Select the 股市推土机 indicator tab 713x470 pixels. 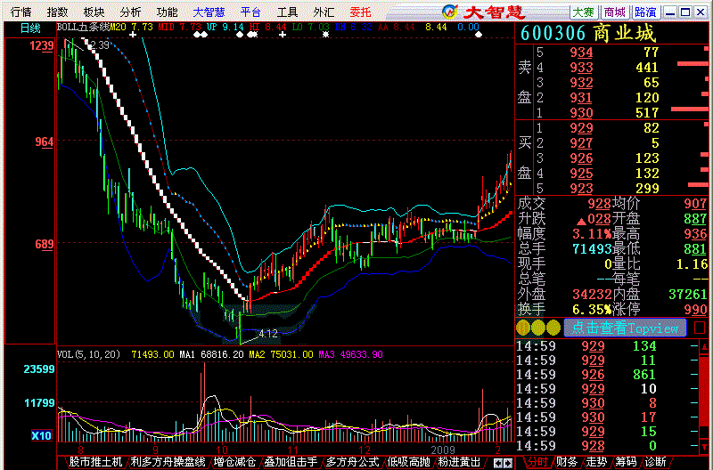[95, 462]
